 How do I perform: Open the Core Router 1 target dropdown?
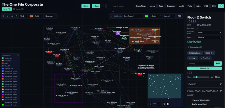(x=133, y=16)
